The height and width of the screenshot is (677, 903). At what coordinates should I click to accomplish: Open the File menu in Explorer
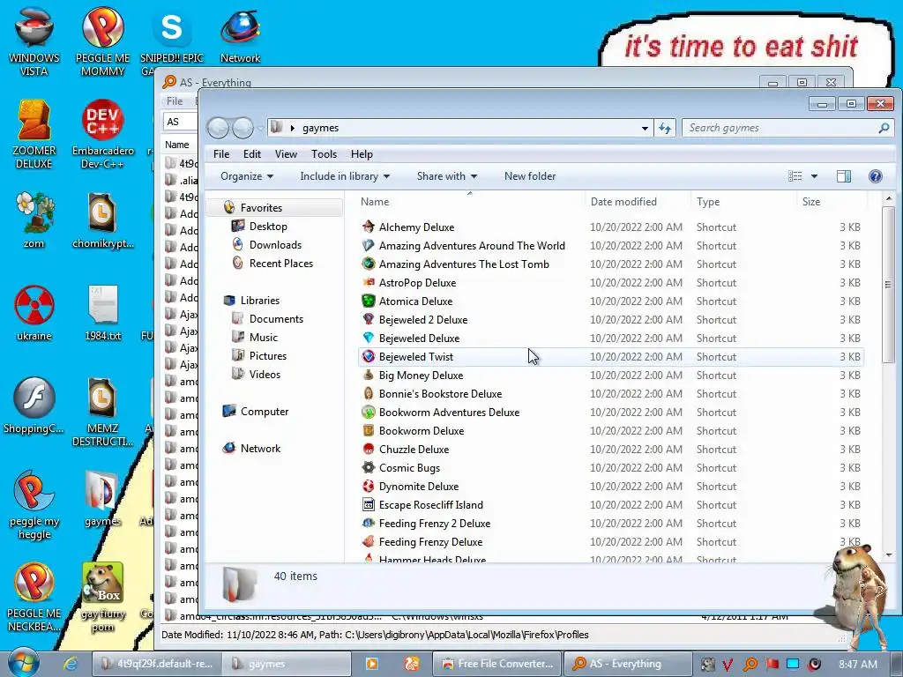221,154
